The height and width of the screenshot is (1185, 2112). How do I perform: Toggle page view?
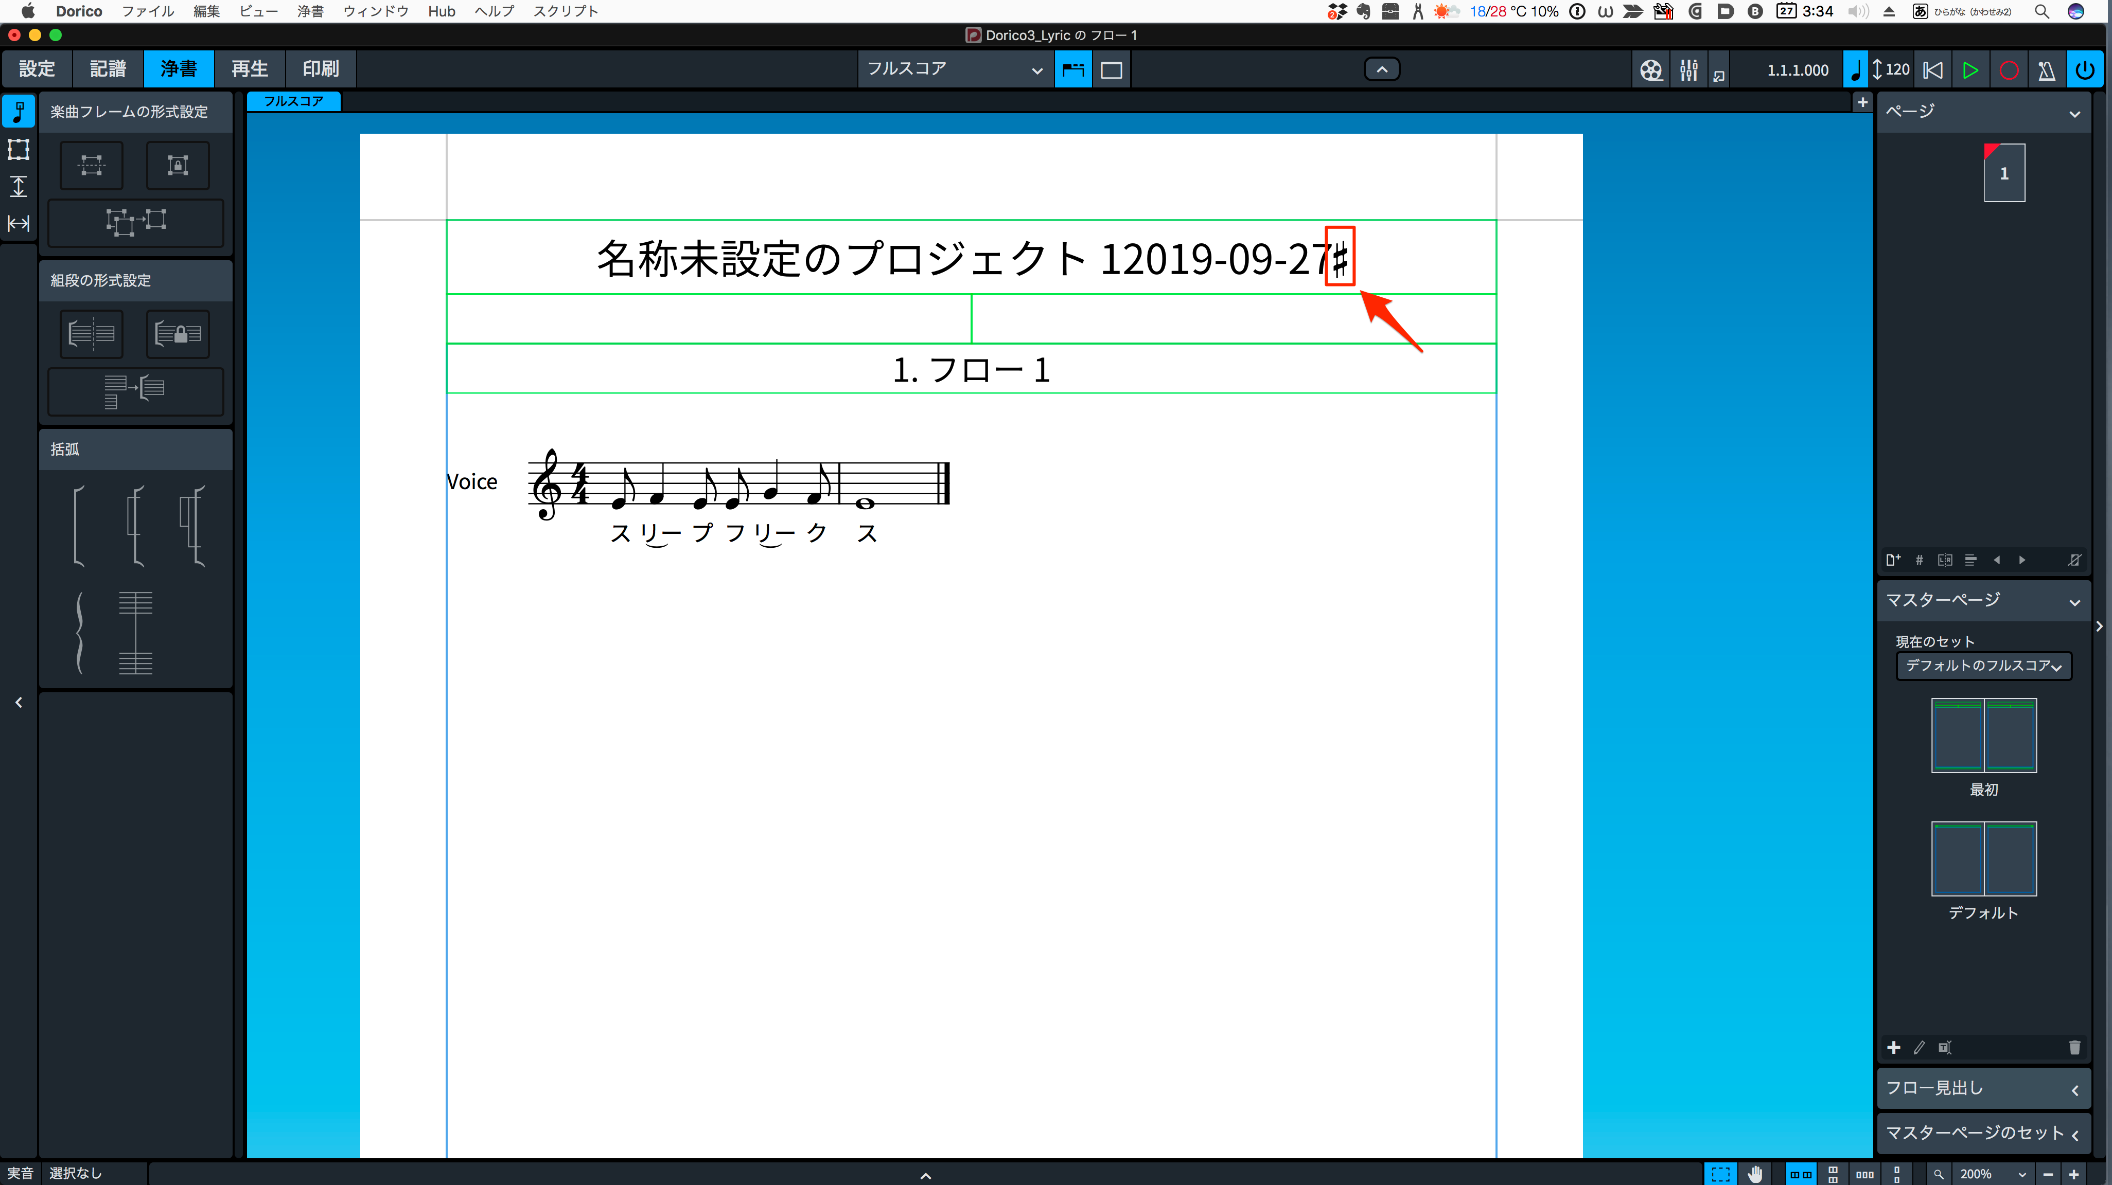click(1111, 70)
